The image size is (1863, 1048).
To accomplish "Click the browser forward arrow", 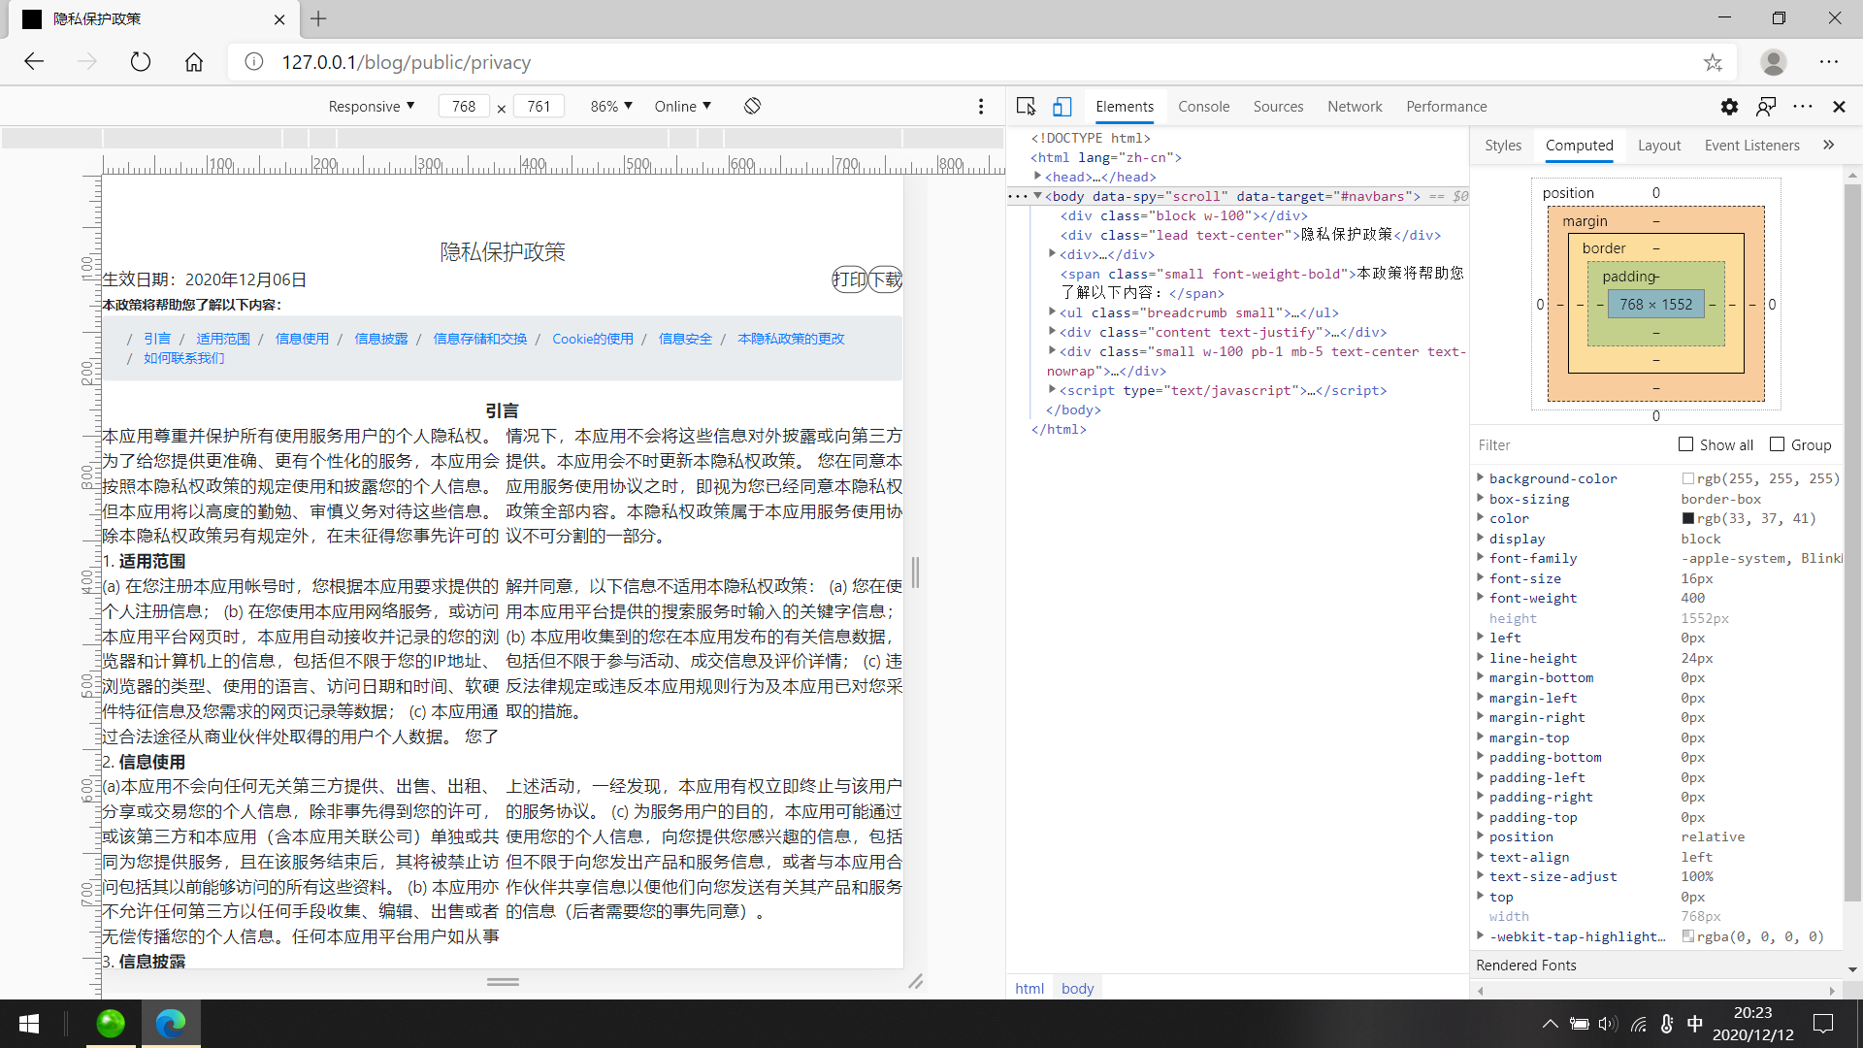I will pyautogui.click(x=87, y=62).
